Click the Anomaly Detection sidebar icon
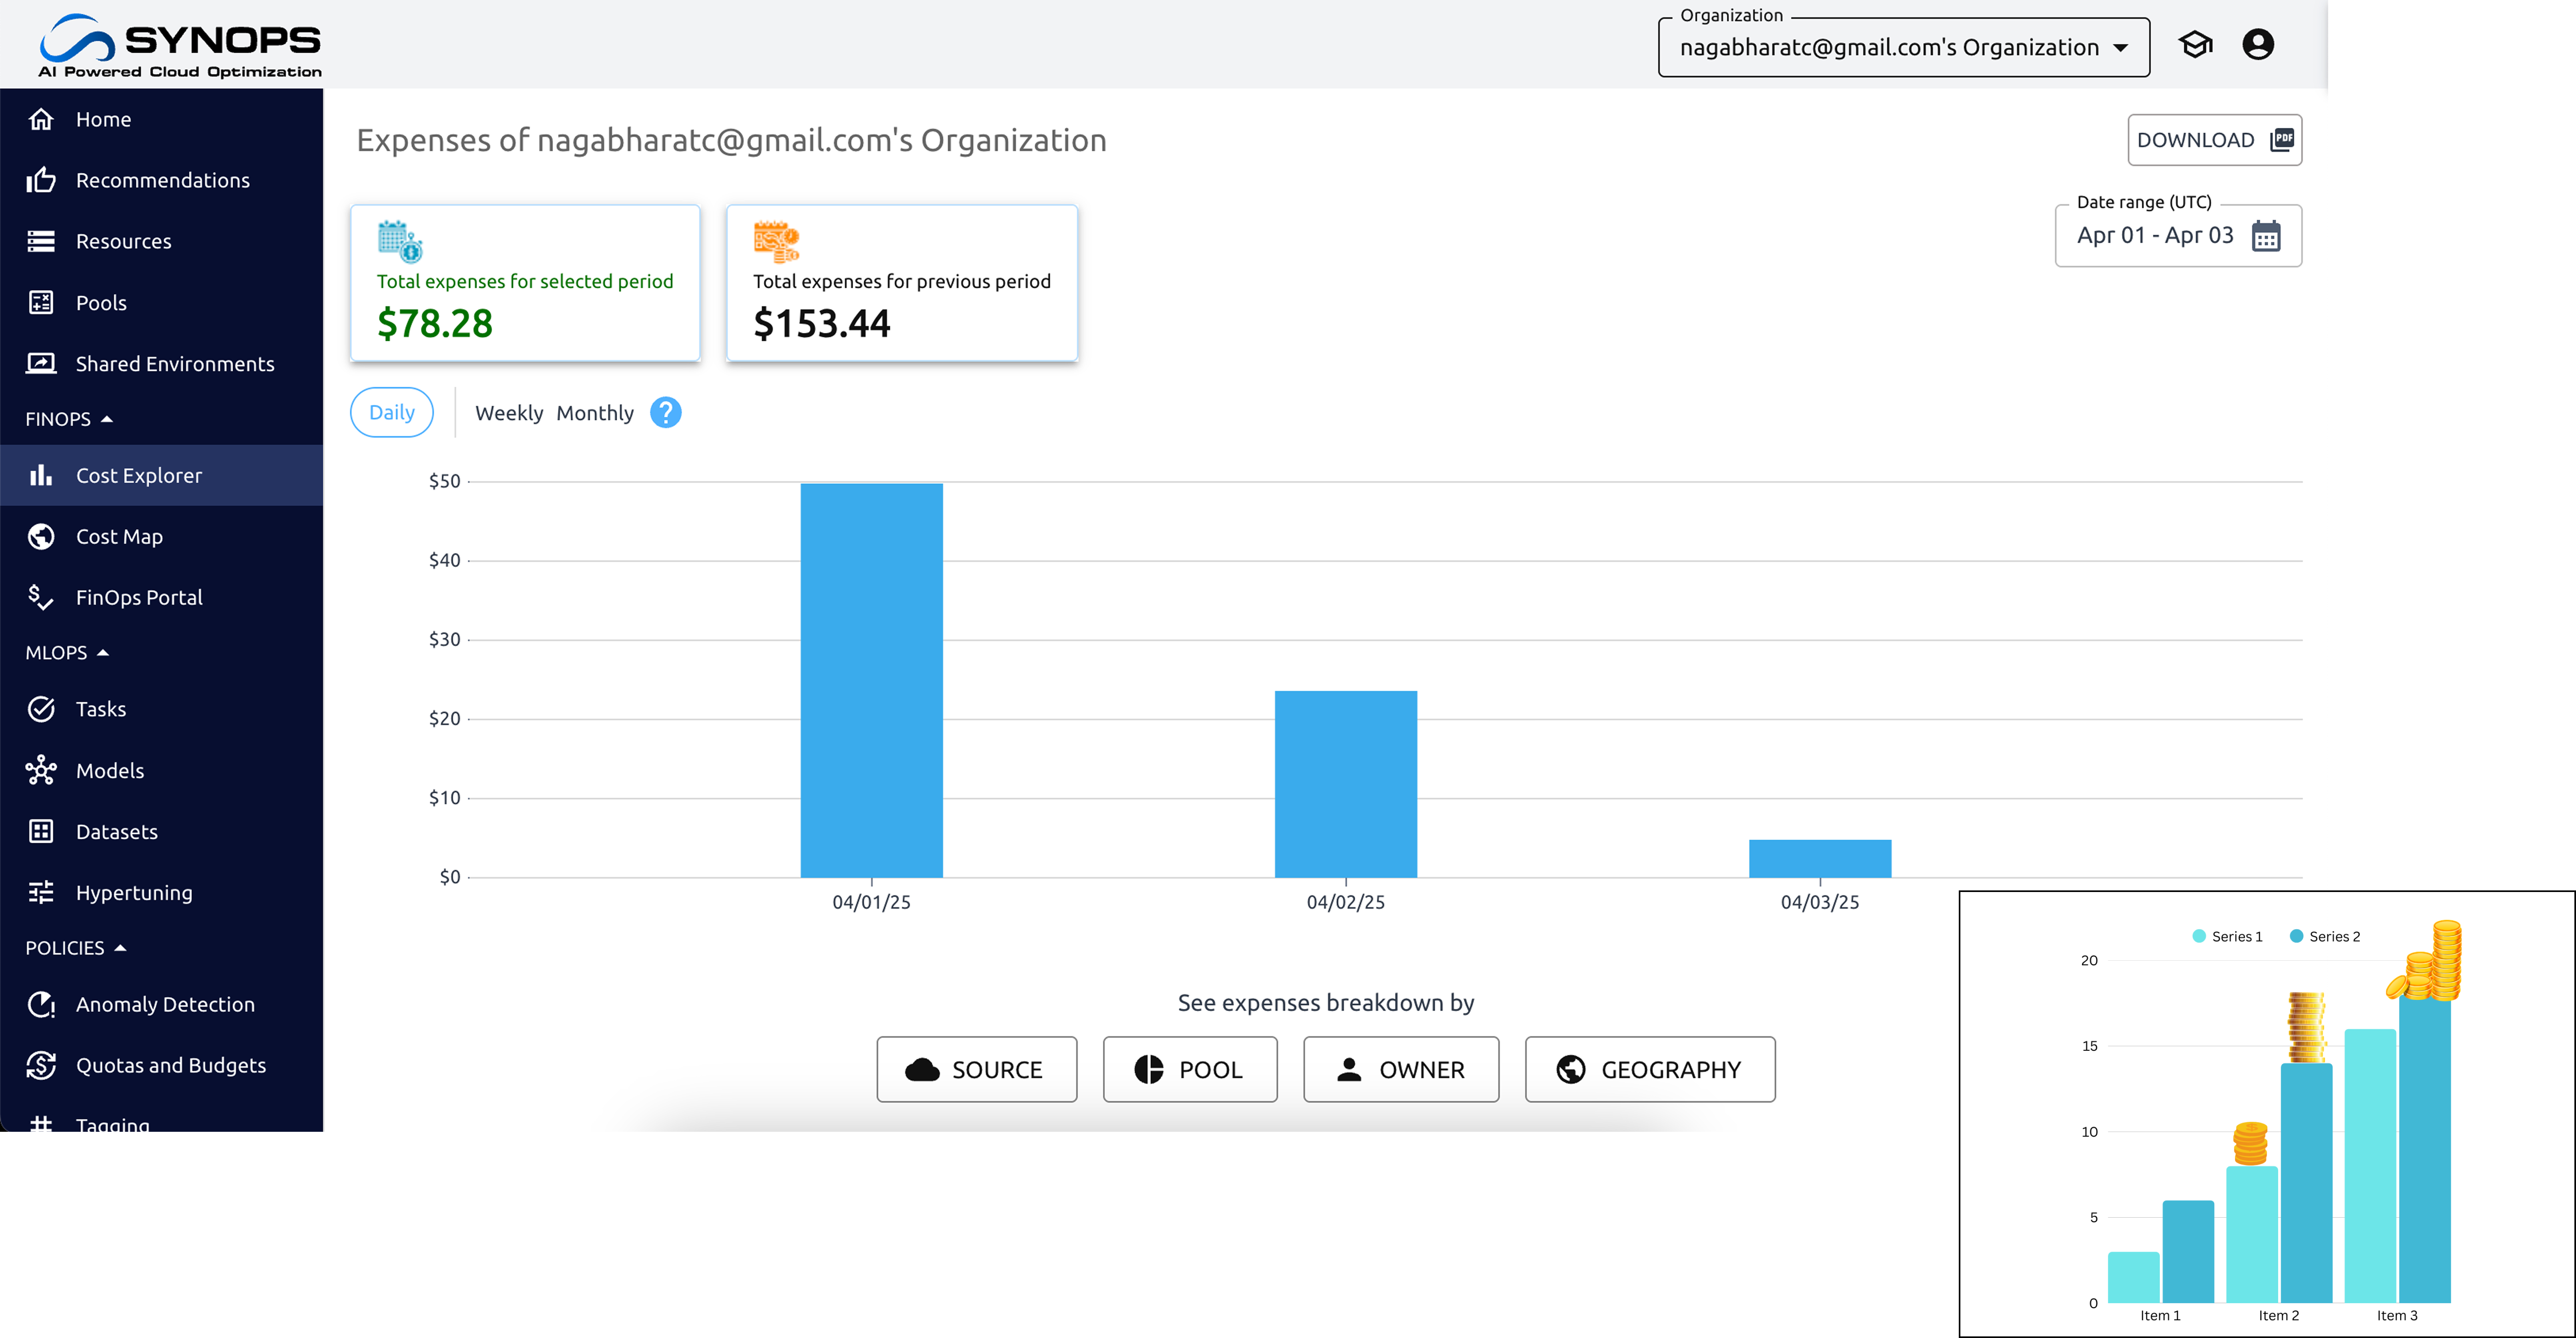Image resolution: width=2576 pixels, height=1338 pixels. pos(41,1004)
